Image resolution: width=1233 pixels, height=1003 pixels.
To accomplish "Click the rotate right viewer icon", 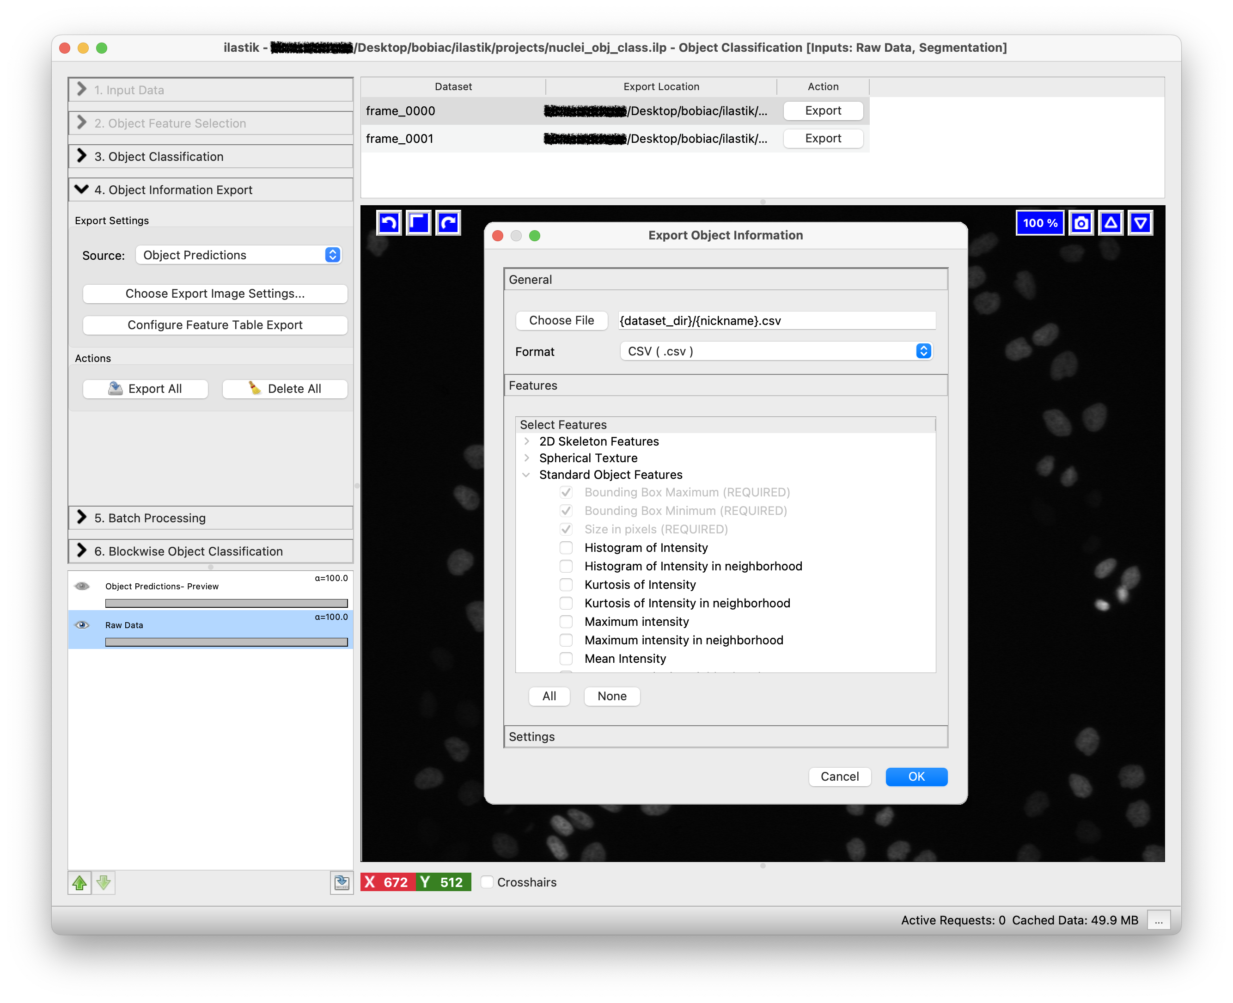I will tap(449, 223).
